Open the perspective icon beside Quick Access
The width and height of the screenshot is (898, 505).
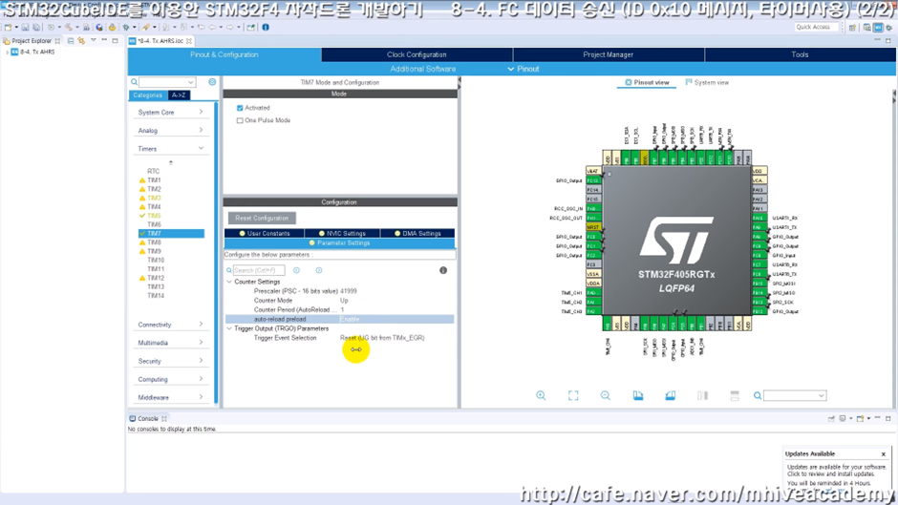(852, 27)
